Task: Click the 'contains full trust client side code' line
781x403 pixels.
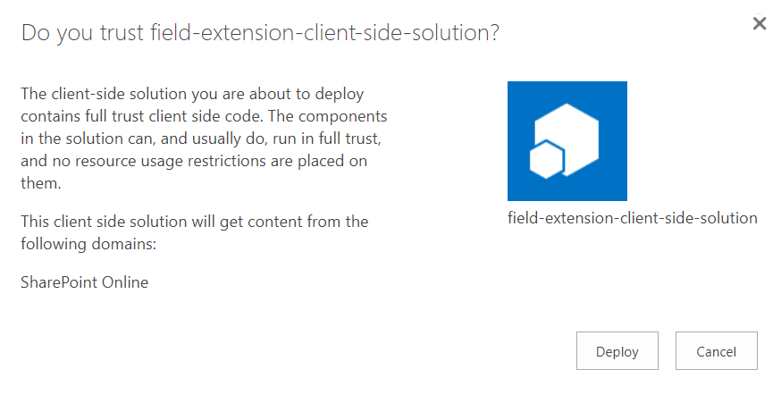Action: [x=204, y=116]
